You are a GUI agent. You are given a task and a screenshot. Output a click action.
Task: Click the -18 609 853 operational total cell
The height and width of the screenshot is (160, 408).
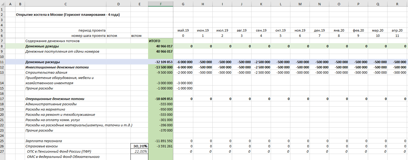coord(160,99)
